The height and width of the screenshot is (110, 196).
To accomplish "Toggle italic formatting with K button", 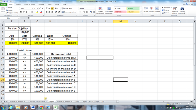I will coord(24,12).
